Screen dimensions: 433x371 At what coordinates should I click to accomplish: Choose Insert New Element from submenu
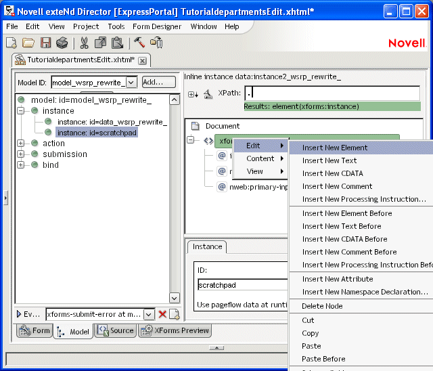pyautogui.click(x=361, y=148)
